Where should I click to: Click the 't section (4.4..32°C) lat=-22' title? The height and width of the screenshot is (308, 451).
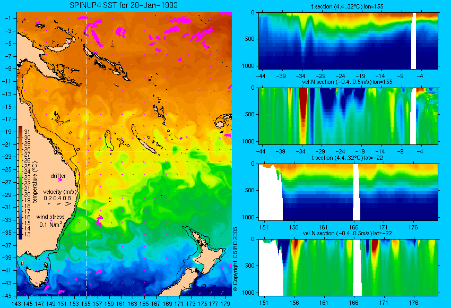pos(347,158)
